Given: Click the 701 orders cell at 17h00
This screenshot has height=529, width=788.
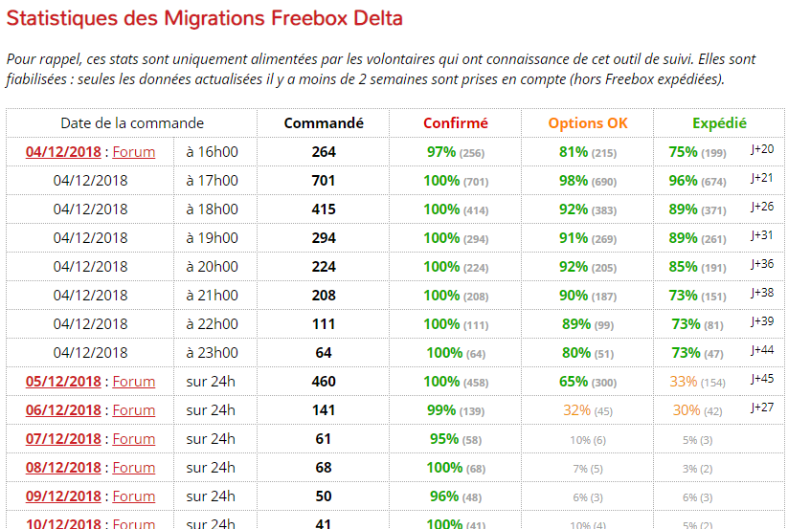Looking at the screenshot, I should [324, 180].
